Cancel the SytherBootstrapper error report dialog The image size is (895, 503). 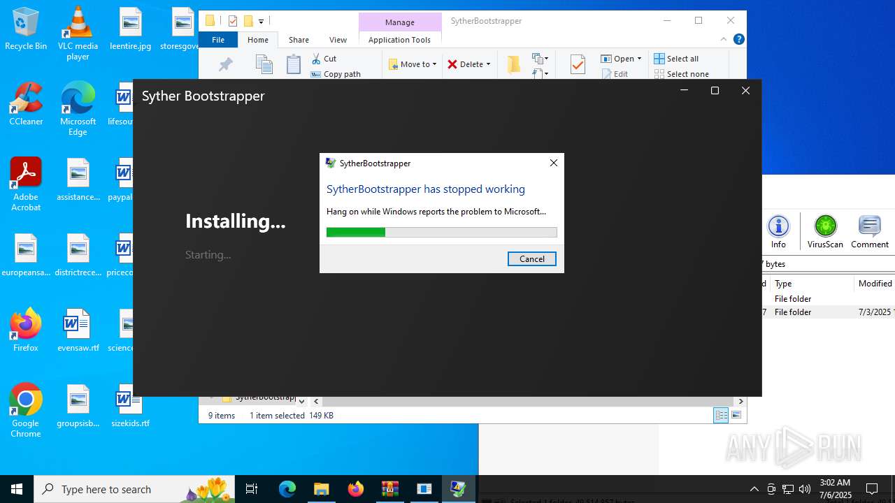coord(531,258)
